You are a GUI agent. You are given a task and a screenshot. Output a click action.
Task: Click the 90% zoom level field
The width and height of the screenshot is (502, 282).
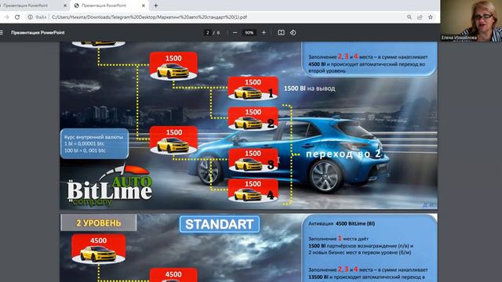point(249,33)
